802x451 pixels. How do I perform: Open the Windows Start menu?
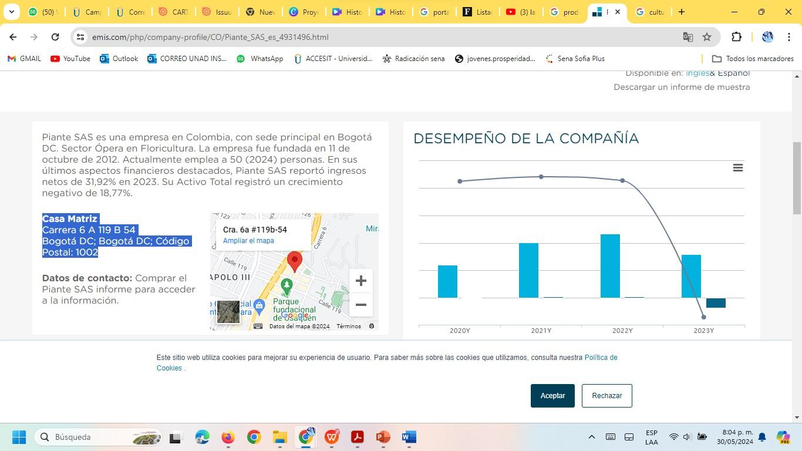[x=19, y=437]
